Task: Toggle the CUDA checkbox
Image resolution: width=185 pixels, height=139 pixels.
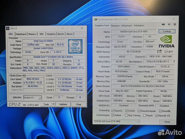Action: coord(127,111)
